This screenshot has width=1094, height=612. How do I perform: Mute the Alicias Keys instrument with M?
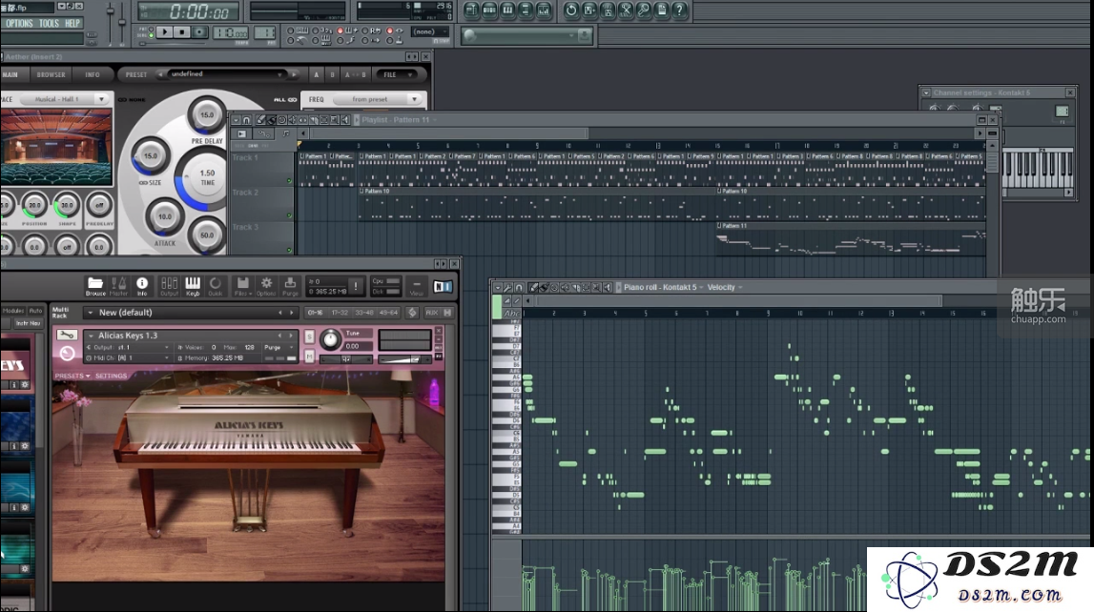310,357
